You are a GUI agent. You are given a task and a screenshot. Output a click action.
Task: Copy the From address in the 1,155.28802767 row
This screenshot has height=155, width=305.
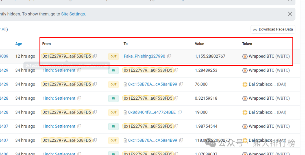point(95,56)
